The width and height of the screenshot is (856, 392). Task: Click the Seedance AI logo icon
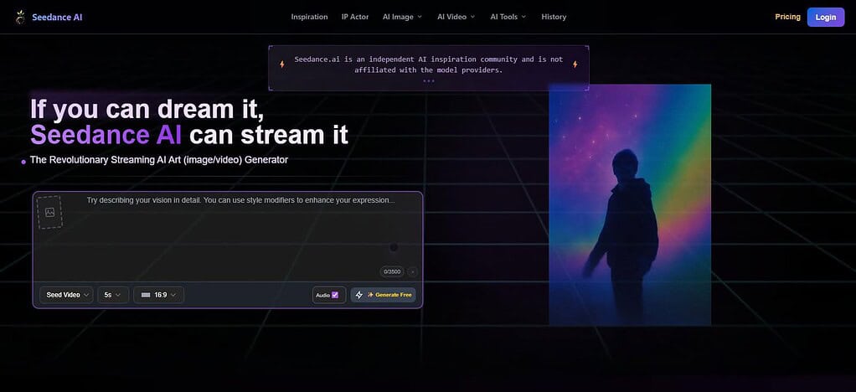pyautogui.click(x=20, y=17)
